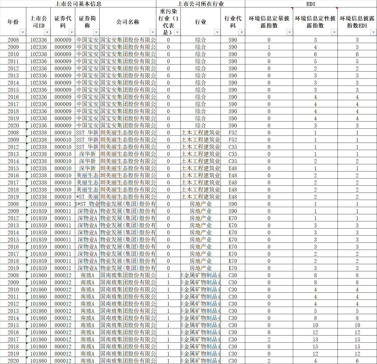Select 土木工程建筑业 cell in 2015 深华新 row
Viewport: 377px width, 364px height.
(x=201, y=168)
